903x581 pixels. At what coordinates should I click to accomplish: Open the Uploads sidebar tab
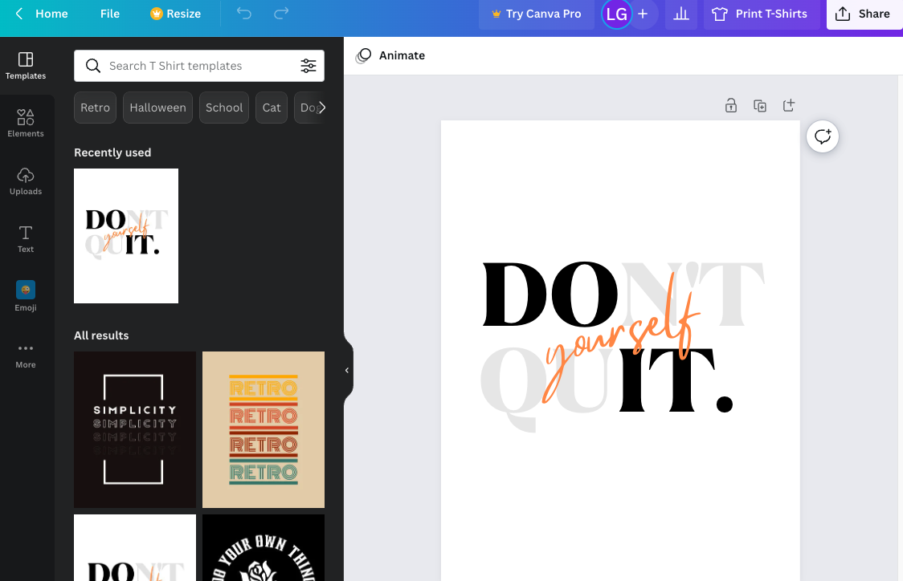[26, 181]
